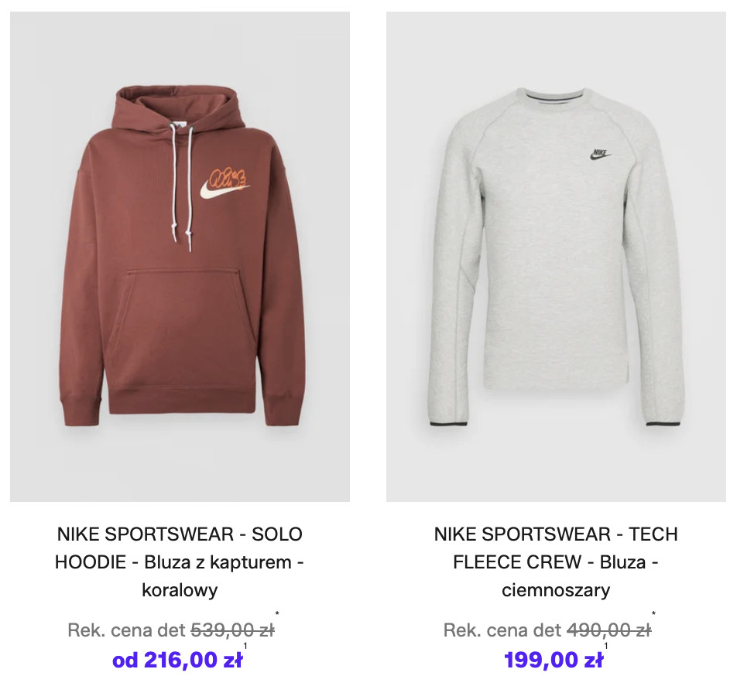The image size is (737, 693).
Task: Click "Rek. cena det" label under the crew sweatshirt
Action: [502, 630]
